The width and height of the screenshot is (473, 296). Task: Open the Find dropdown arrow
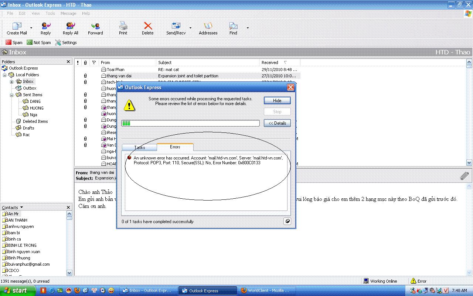(x=248, y=28)
